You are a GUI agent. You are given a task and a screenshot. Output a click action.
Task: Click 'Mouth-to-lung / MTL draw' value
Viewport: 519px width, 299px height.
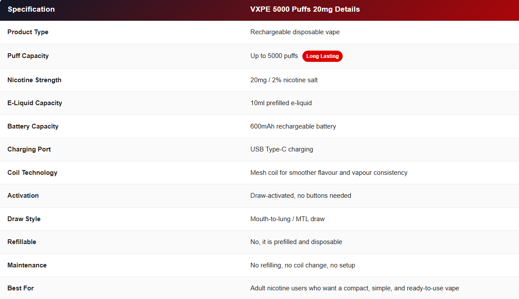point(287,219)
